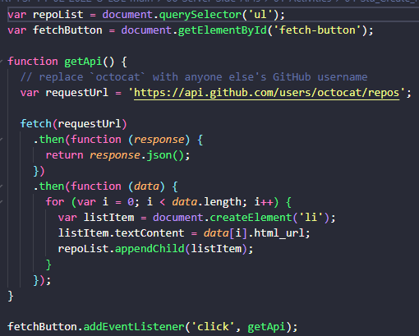
Task: Click fetchButton in its var declaration
Action: tap(67, 30)
